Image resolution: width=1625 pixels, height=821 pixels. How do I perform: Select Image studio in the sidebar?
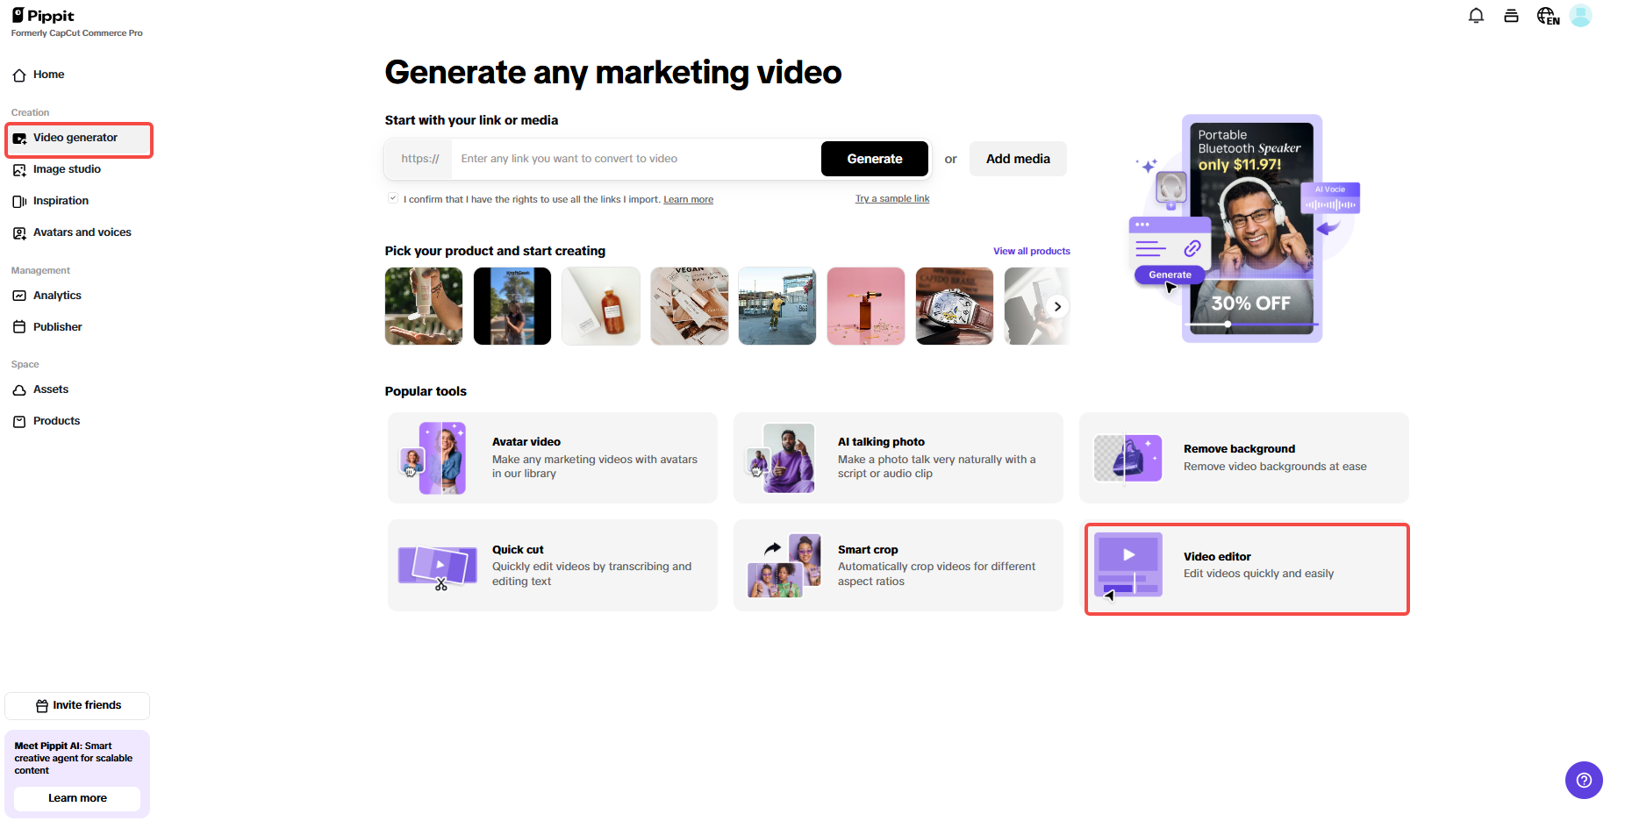(x=67, y=169)
